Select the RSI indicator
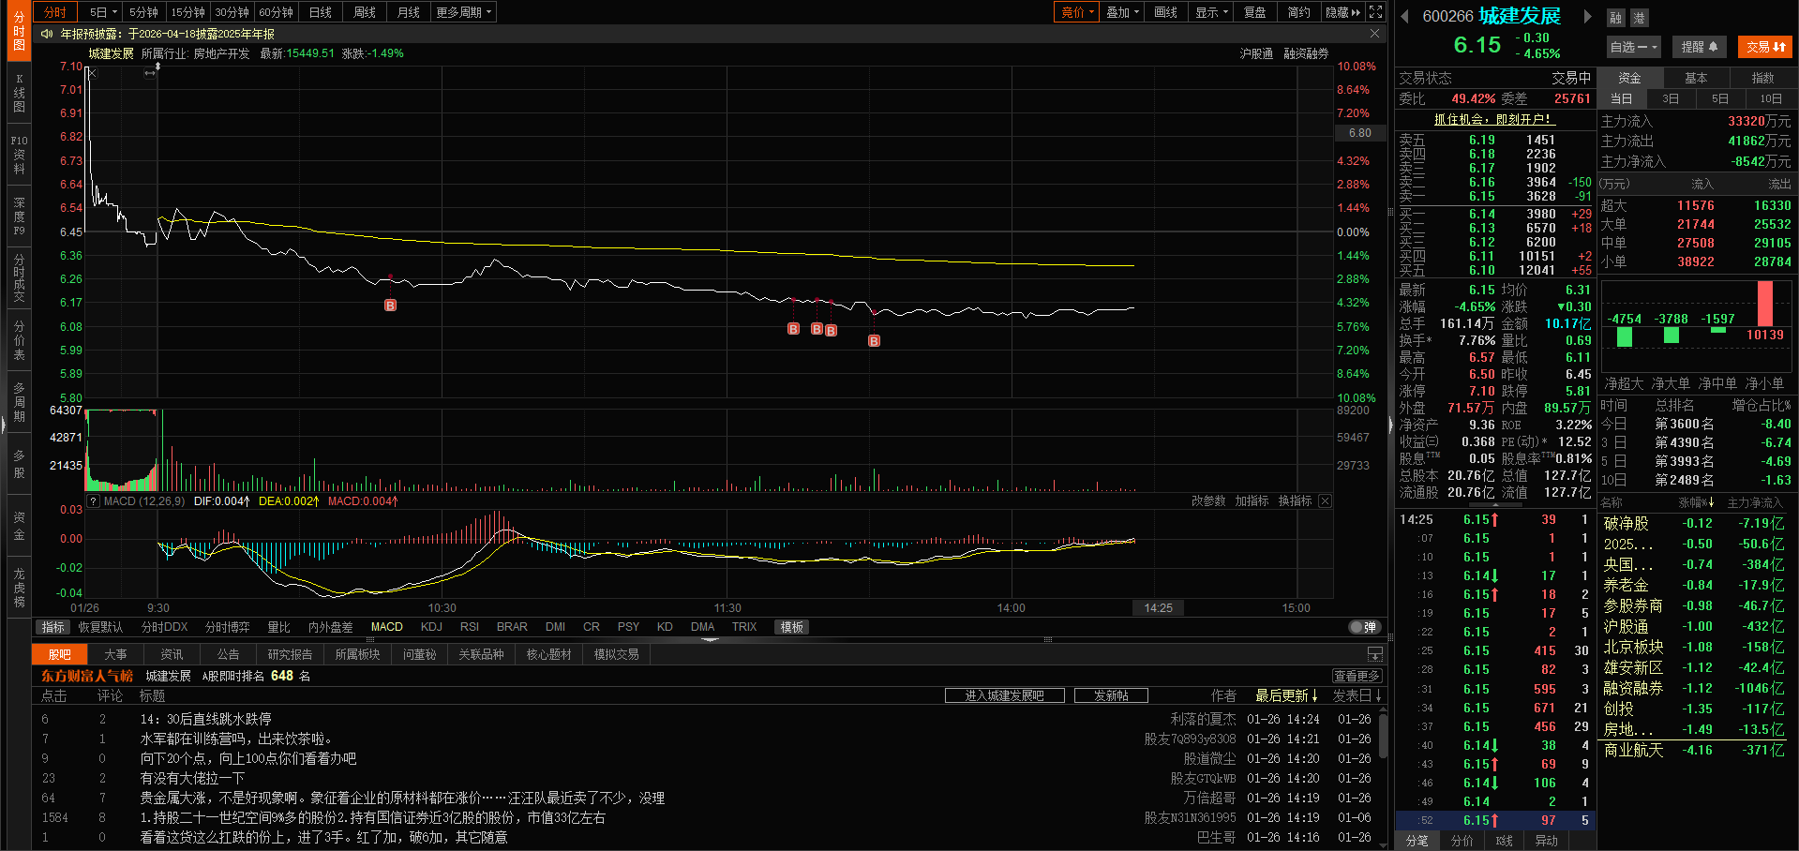Viewport: 1799px width, 851px height. pyautogui.click(x=470, y=627)
